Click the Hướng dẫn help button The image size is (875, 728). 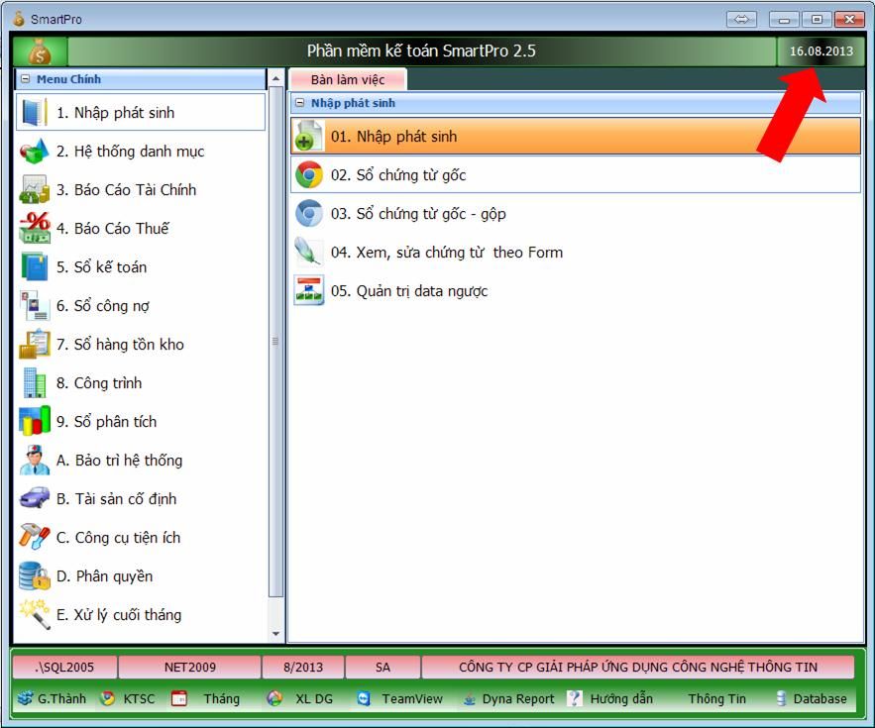click(610, 698)
